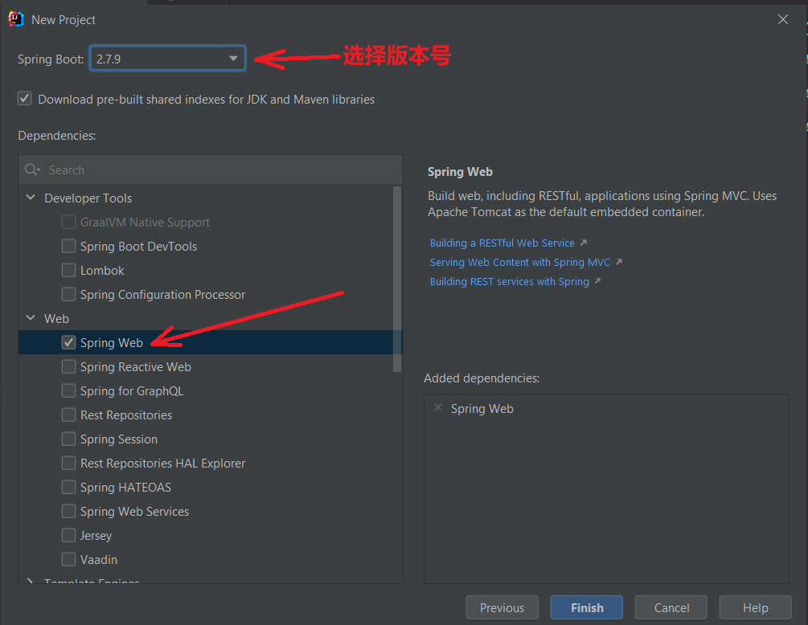
Task: Open external link icon after Building a RESTful Web Service
Action: (584, 243)
